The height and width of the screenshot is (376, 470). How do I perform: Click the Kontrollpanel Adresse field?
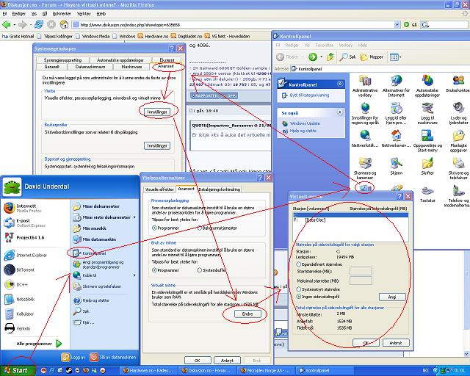(x=379, y=68)
